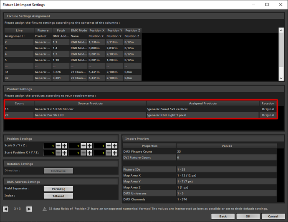Decrease Start Position Y with minus
288x222 pixels.
pos(83,153)
